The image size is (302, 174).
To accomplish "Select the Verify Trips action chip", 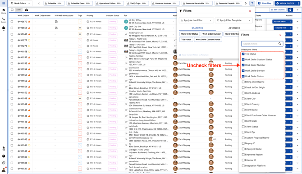I will coord(137,3).
